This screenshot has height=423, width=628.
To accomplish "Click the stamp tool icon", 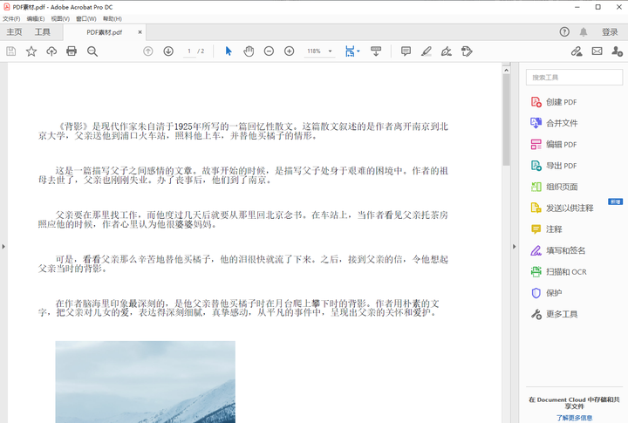I will click(x=467, y=51).
